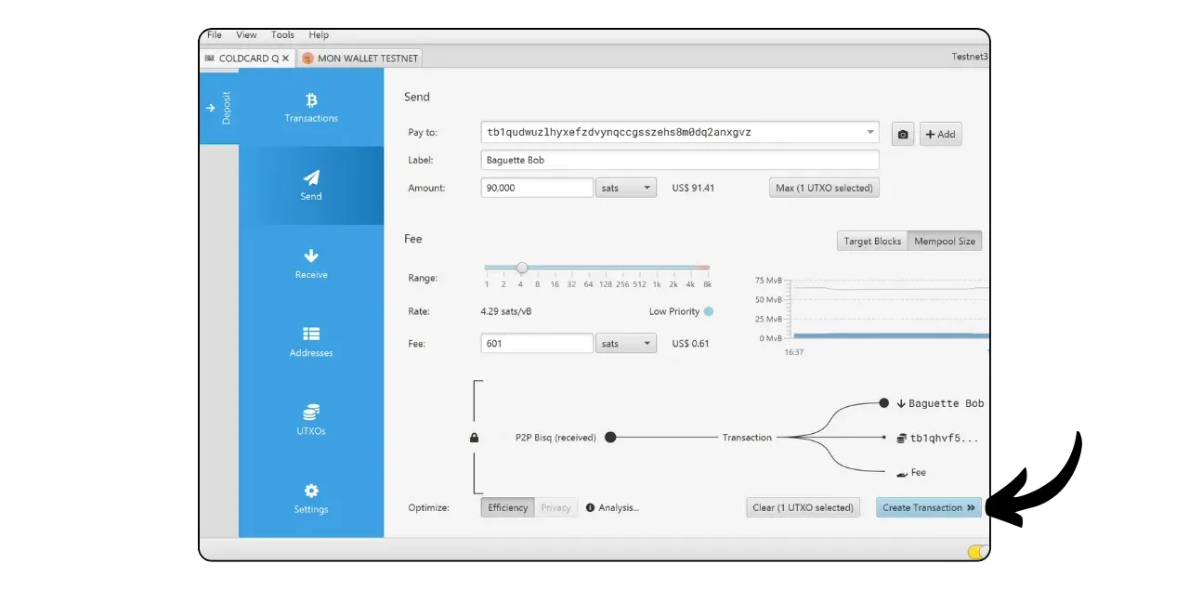Select the Send paper plane icon
The image size is (1189, 590).
(x=311, y=177)
